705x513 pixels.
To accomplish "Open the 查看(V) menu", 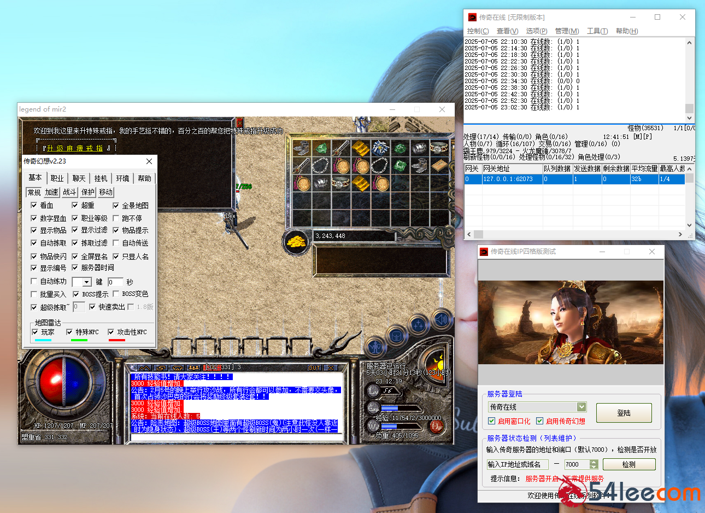I will pos(507,31).
